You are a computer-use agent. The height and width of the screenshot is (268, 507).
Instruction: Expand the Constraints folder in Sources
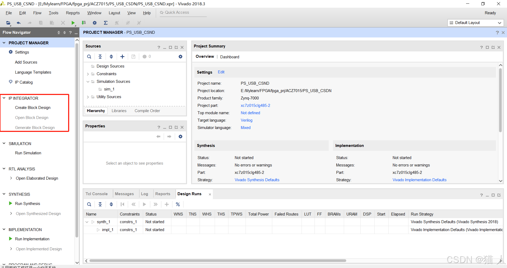(88, 74)
